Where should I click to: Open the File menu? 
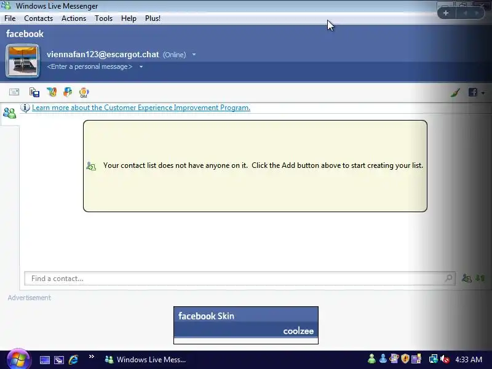(10, 18)
